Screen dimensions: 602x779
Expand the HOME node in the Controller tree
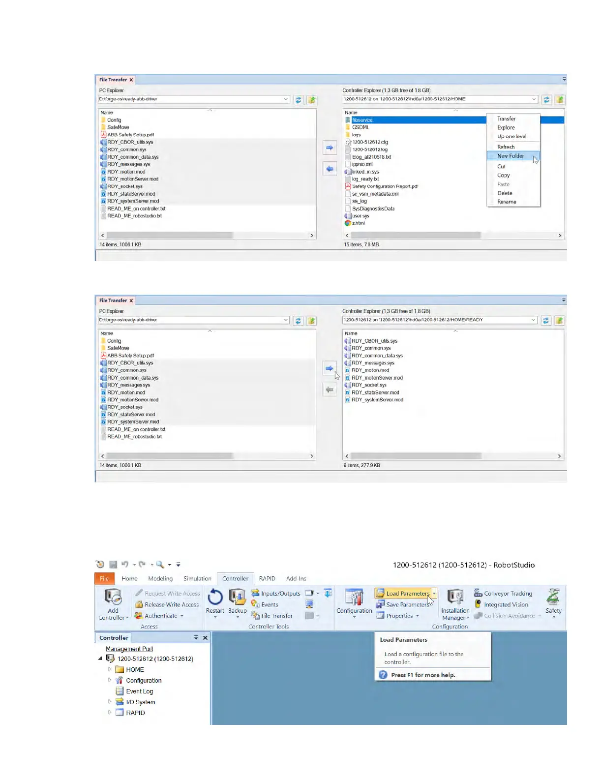pos(110,669)
